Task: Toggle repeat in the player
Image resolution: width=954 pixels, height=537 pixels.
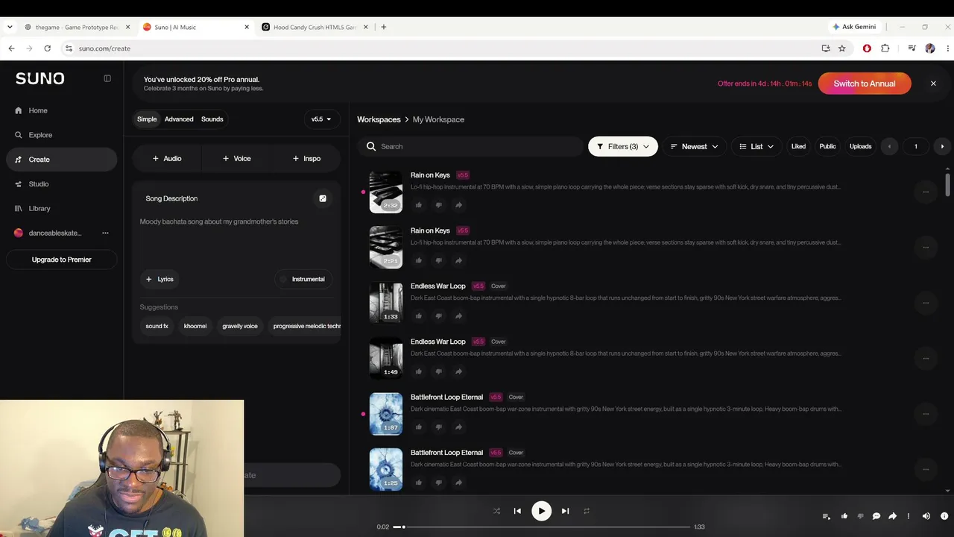Action: click(x=587, y=511)
